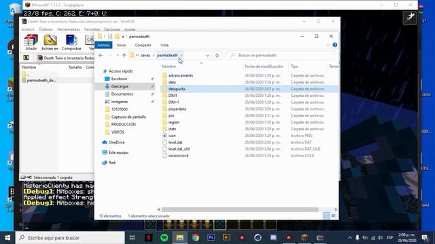The height and width of the screenshot is (244, 435).
Task: Switch to large icons view in status bar
Action: (x=334, y=216)
